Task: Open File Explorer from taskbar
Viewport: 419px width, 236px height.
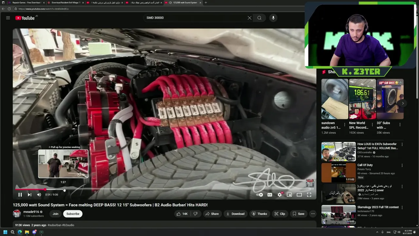Action: (27, 232)
